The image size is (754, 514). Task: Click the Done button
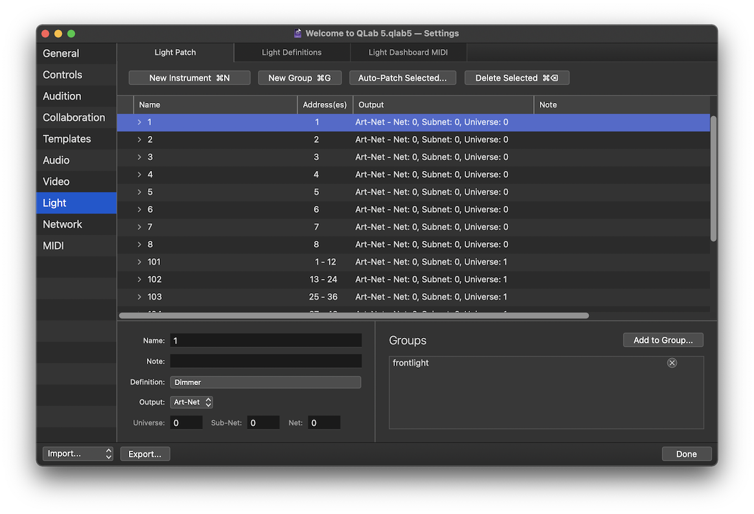click(686, 454)
